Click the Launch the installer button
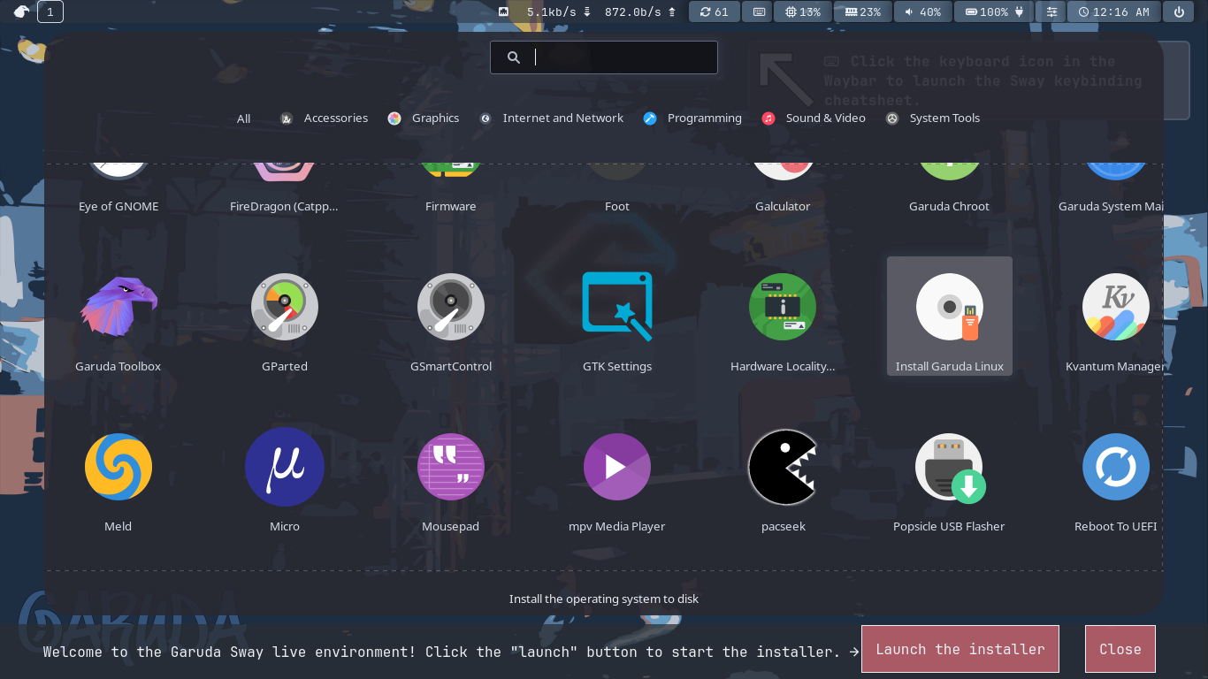Viewport: 1208px width, 679px height. coord(960,649)
